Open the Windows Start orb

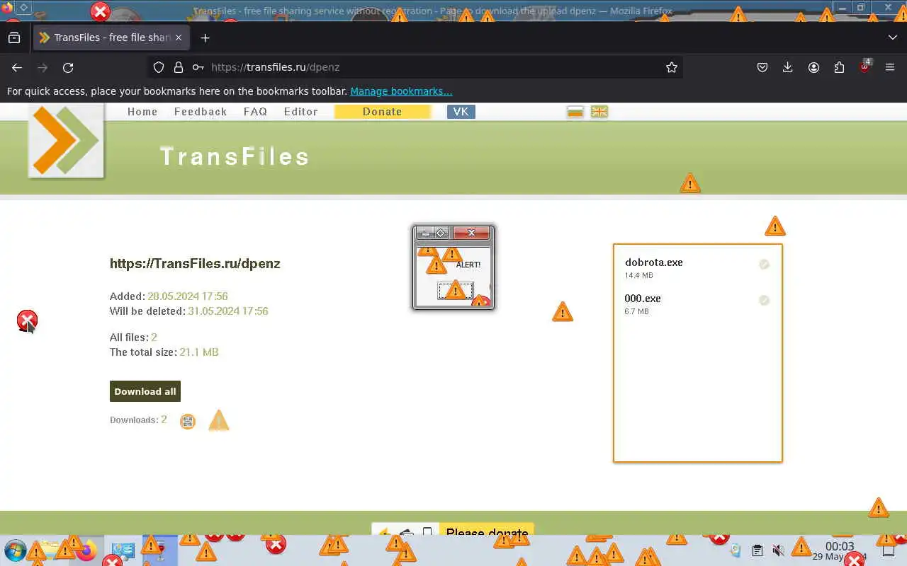15,550
